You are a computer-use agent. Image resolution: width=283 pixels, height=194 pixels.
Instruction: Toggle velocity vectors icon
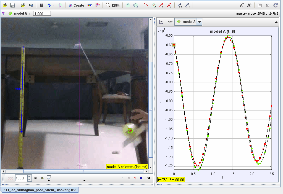click(161, 6)
